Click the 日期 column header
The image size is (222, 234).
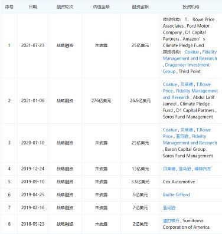(32, 7)
